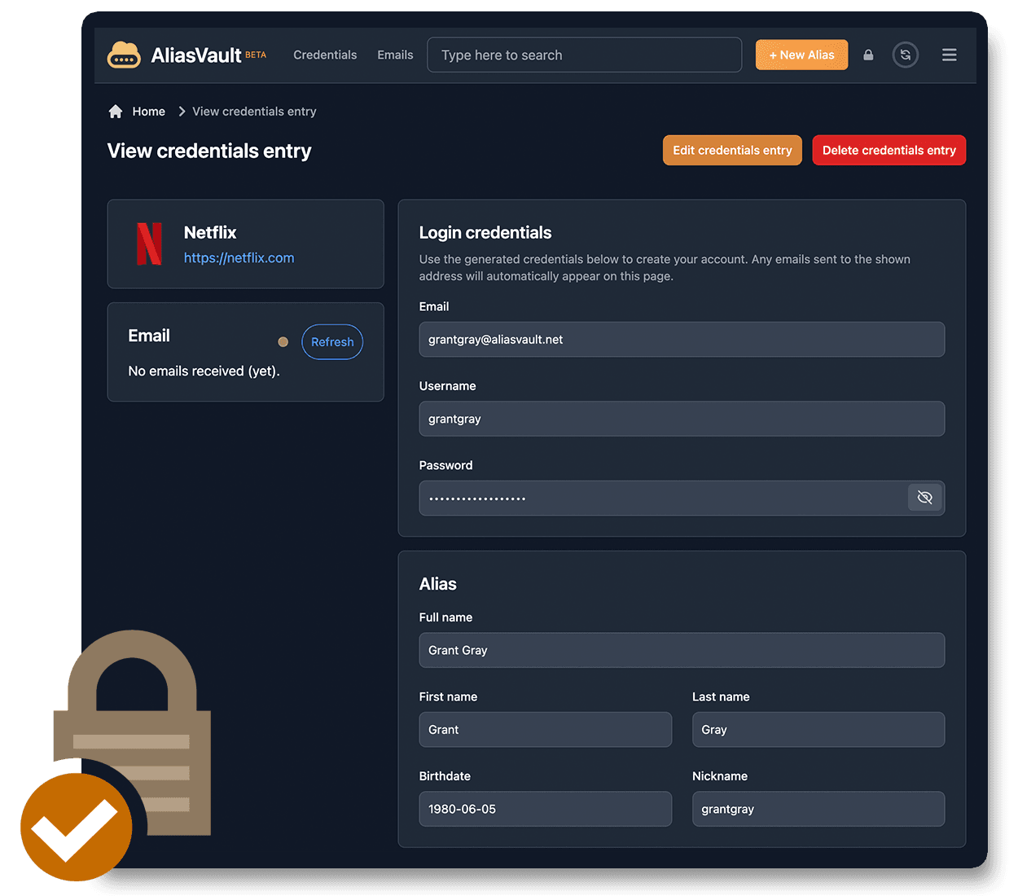Click the home icon in the breadcrumb
Image resolution: width=1018 pixels, height=896 pixels.
coord(115,110)
